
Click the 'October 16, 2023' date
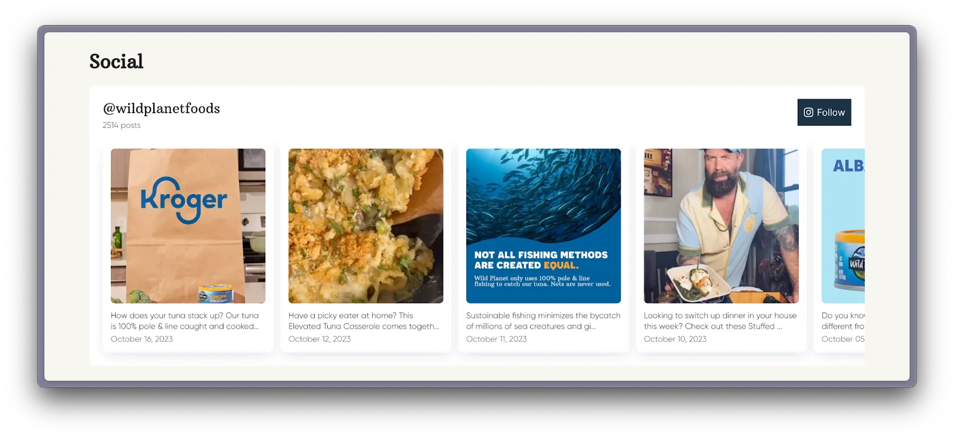[142, 339]
